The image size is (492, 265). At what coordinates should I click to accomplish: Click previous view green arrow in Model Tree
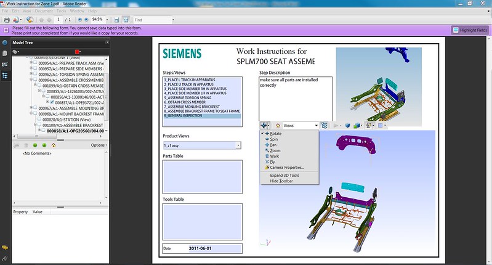click(35, 145)
